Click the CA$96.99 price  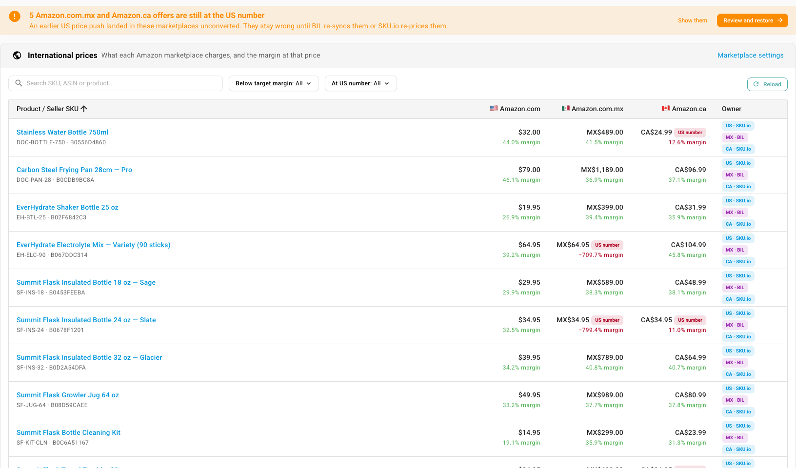click(x=691, y=170)
